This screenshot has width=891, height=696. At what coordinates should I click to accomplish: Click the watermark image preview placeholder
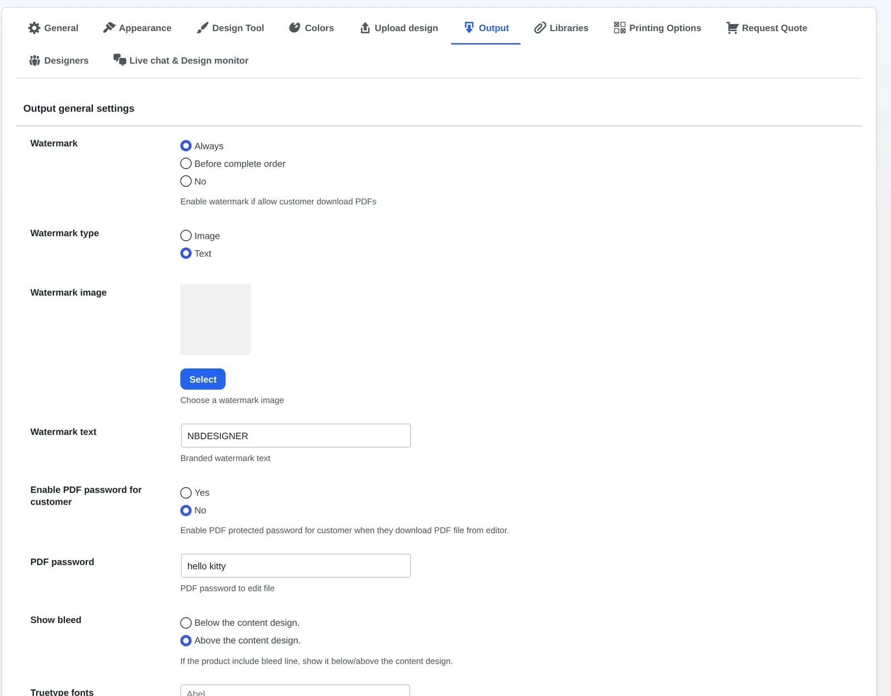216,320
